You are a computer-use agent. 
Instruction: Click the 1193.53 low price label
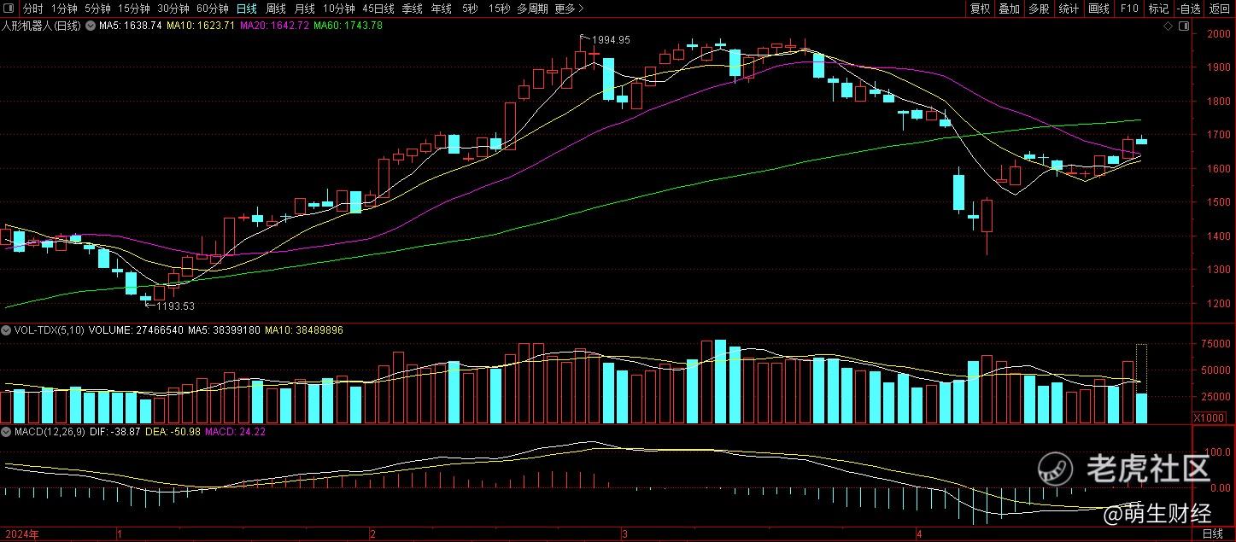[175, 306]
